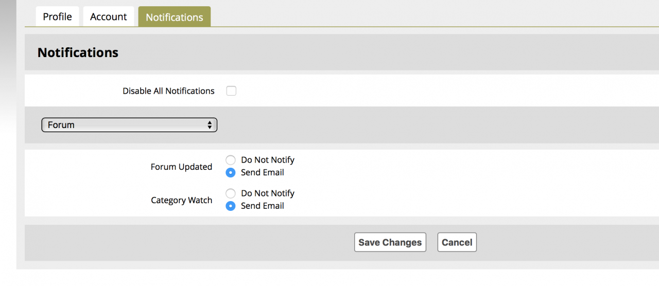Click the bold Notifications section heading
Image resolution: width=659 pixels, height=286 pixels.
78,52
